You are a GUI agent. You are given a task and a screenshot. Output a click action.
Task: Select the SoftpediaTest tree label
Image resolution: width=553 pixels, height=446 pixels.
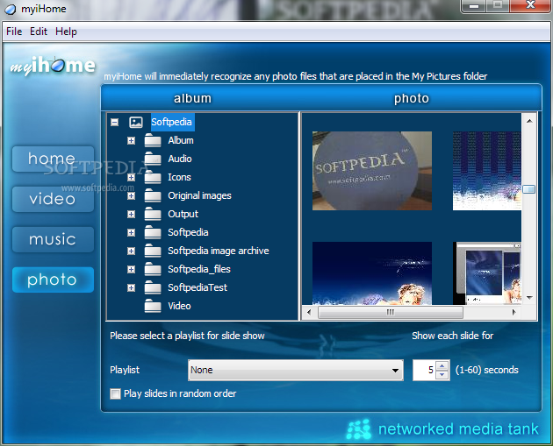[x=197, y=287]
